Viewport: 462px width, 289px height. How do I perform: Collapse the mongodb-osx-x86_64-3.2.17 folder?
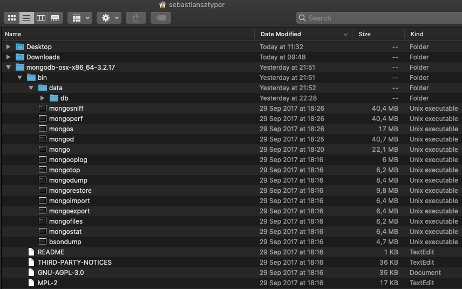[8, 67]
